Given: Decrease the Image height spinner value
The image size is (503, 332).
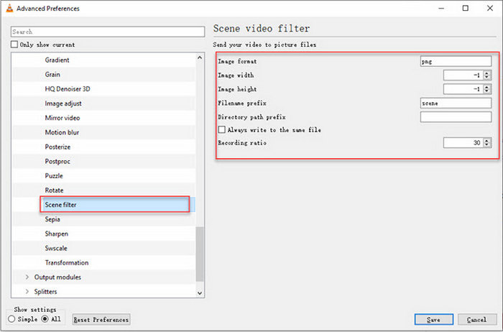Looking at the screenshot, I should tap(487, 91).
